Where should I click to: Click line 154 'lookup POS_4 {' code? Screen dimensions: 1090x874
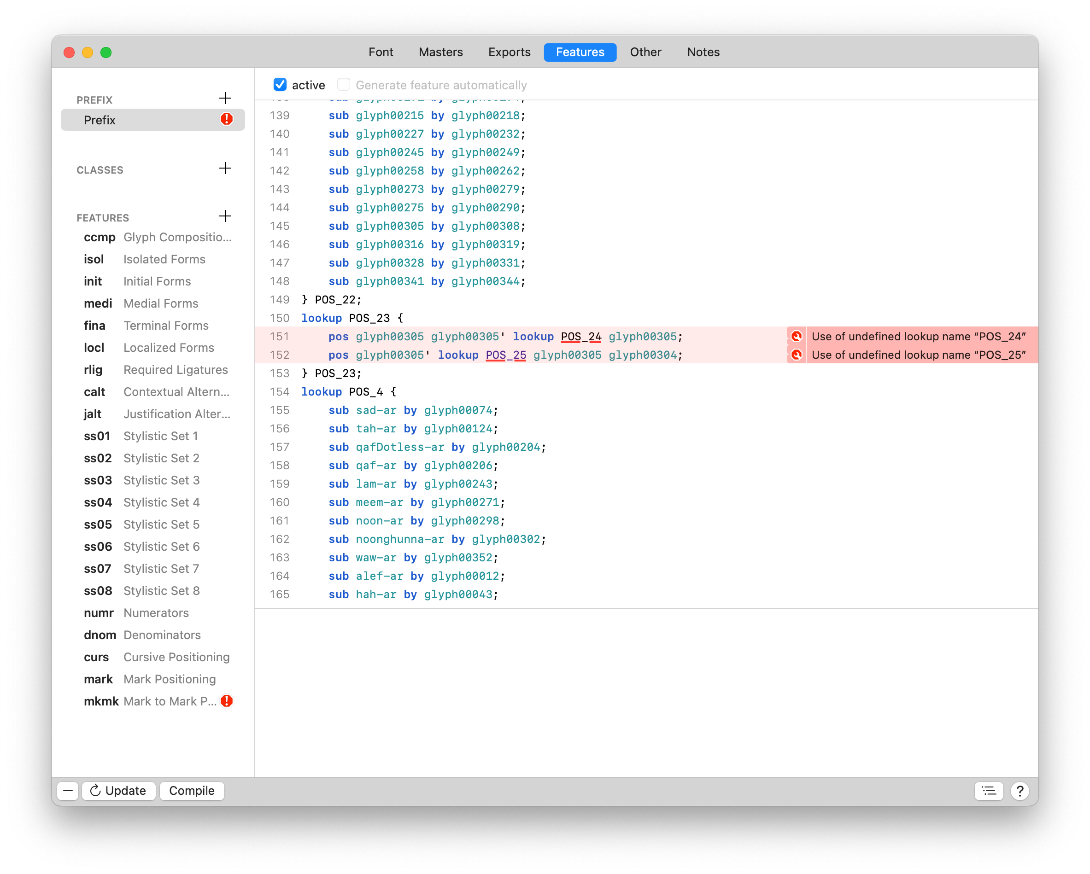(x=349, y=391)
